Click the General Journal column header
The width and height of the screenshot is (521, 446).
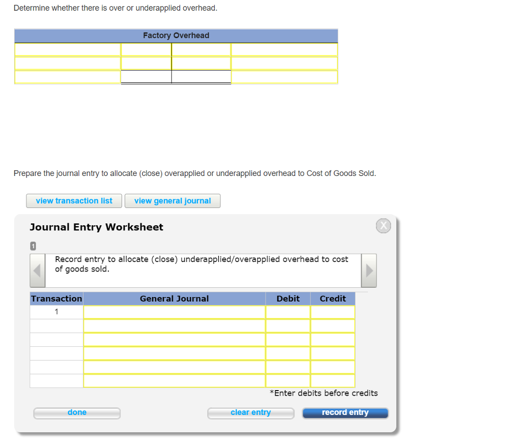click(x=174, y=299)
